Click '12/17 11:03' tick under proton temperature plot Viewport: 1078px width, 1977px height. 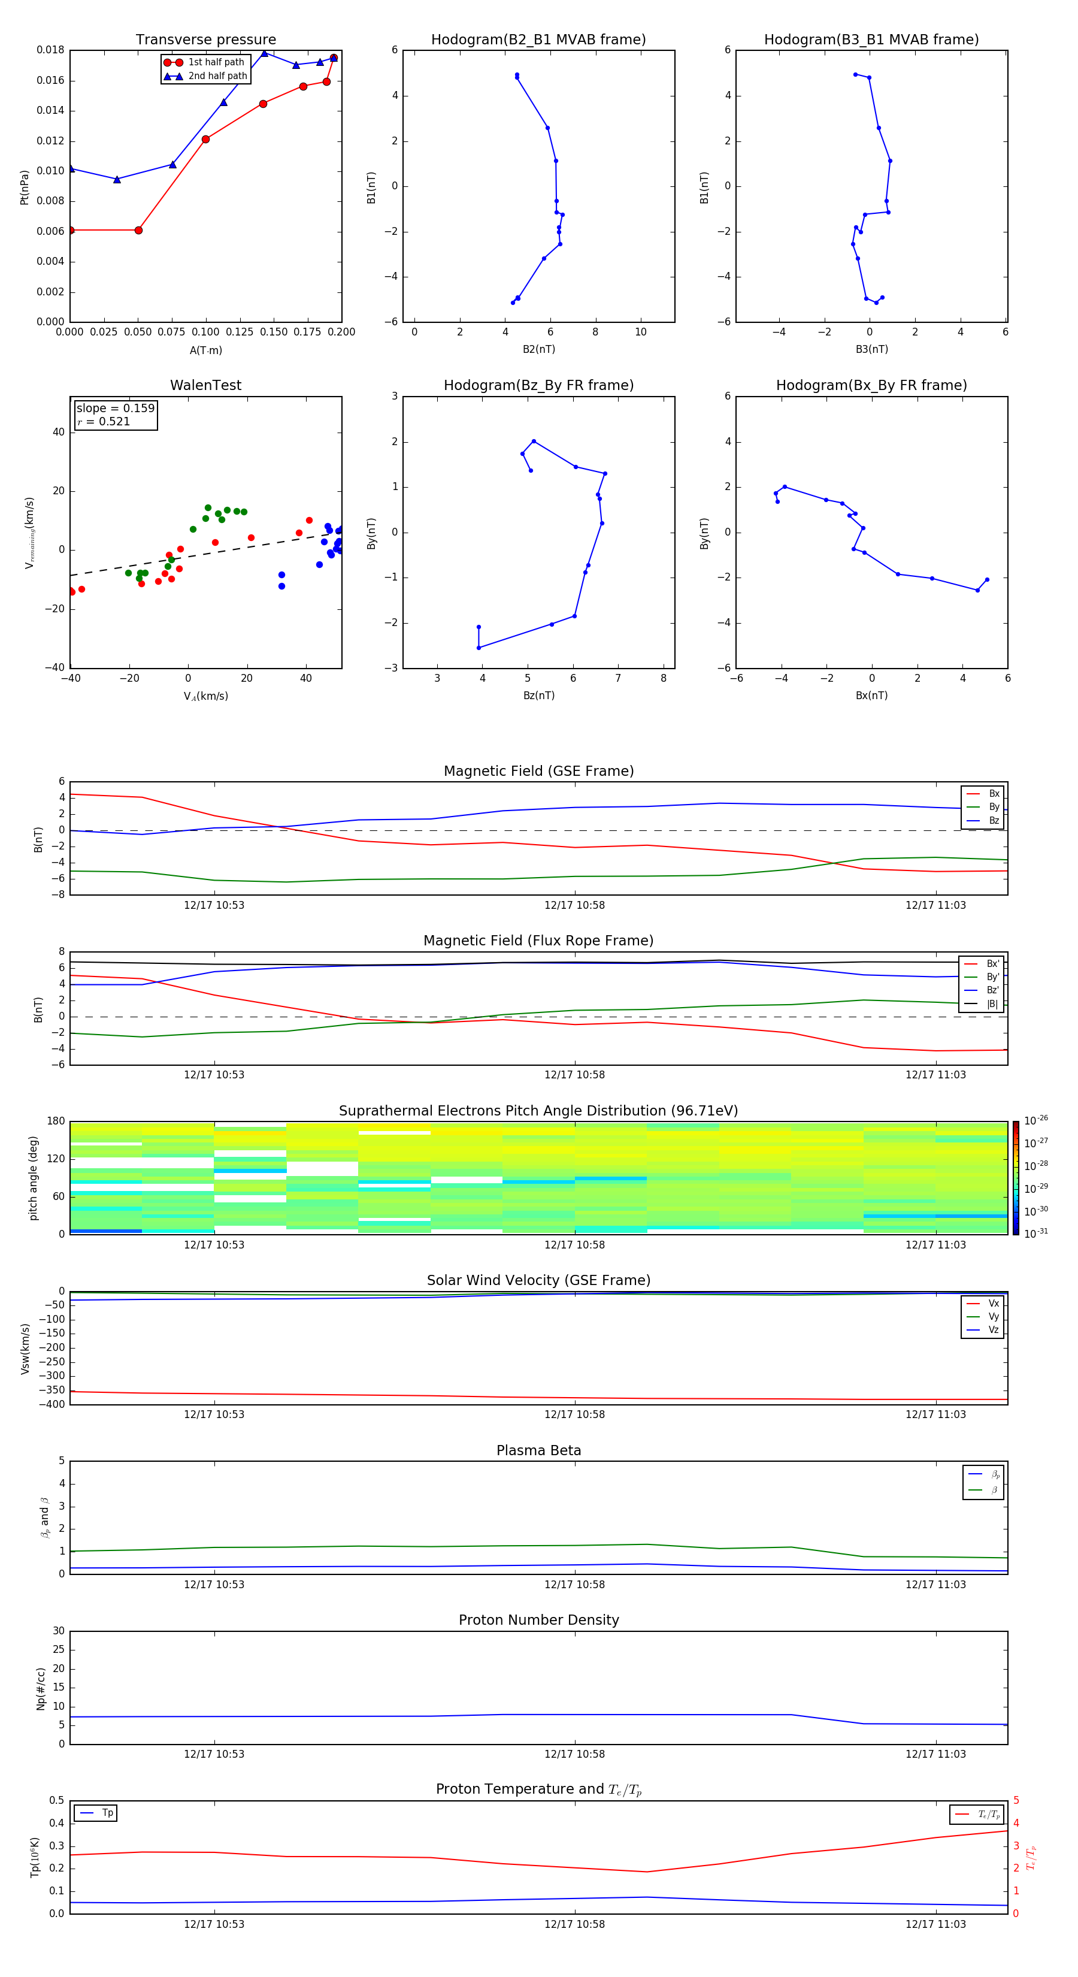pos(935,1924)
